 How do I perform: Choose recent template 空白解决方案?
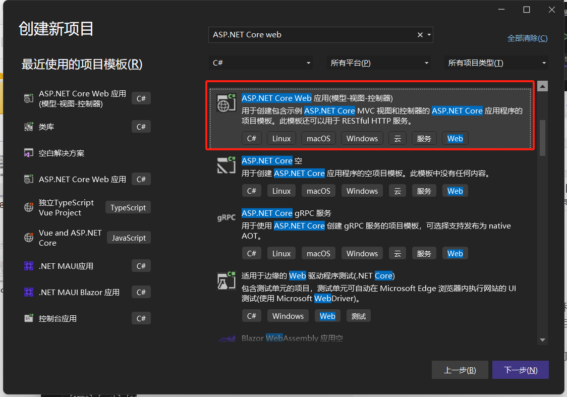(62, 153)
